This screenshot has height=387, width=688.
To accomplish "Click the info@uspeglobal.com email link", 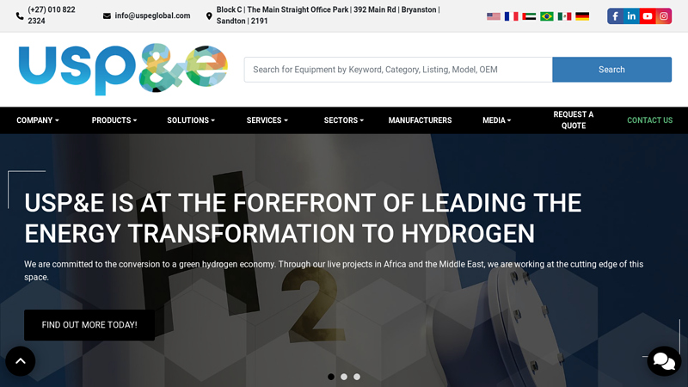I will point(153,15).
